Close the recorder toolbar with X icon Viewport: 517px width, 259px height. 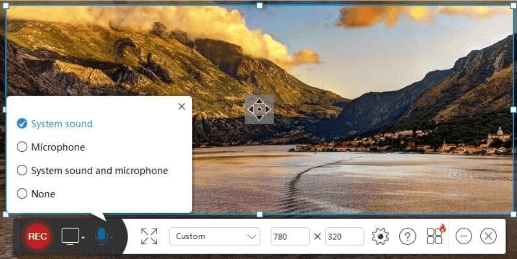[488, 236]
